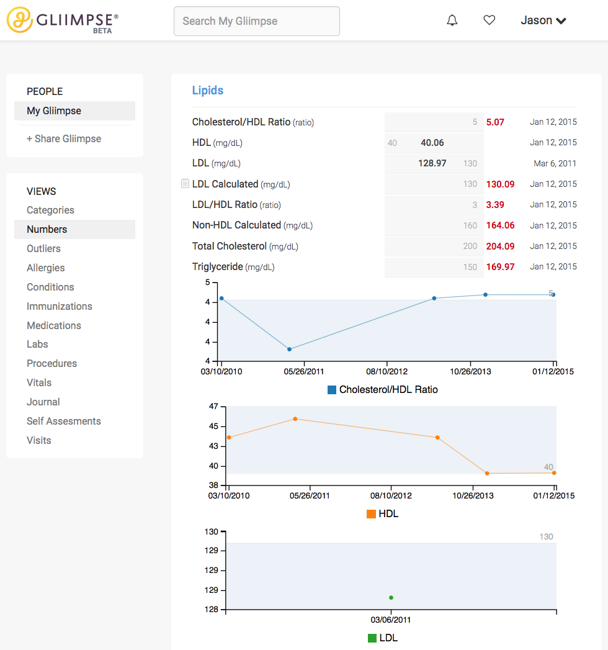Click + Share Gliimpse link

coord(64,138)
